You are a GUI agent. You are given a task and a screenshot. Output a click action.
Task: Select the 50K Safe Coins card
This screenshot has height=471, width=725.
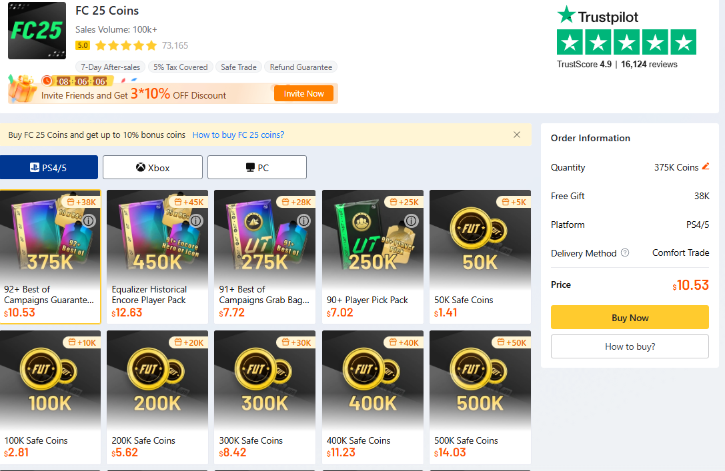(480, 256)
